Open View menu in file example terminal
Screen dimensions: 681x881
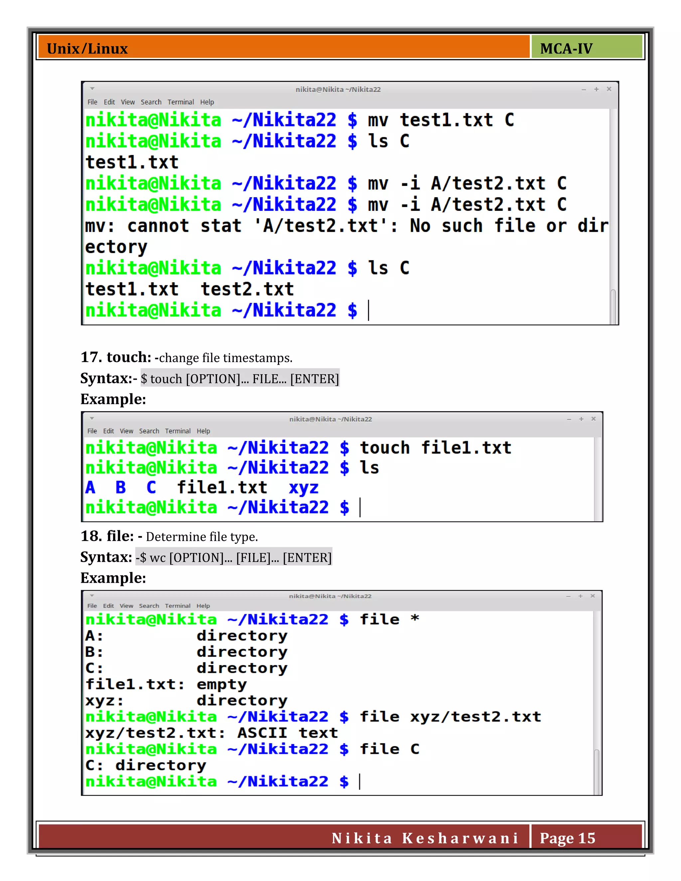(x=126, y=605)
